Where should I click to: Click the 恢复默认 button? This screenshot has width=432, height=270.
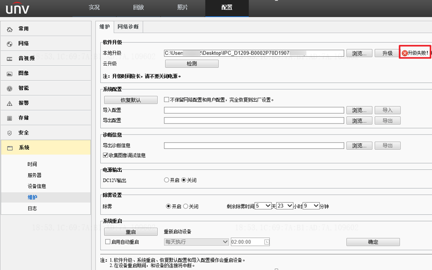pos(131,100)
